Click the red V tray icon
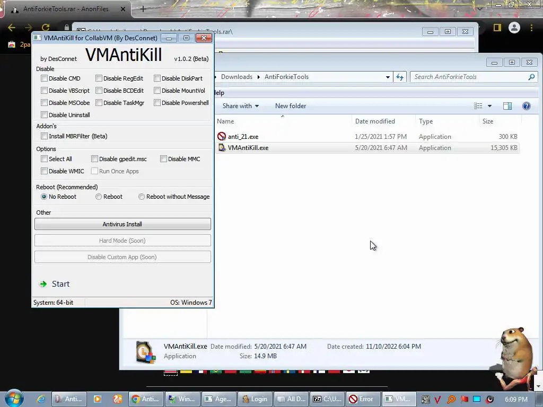The image size is (543, 407). click(437, 400)
